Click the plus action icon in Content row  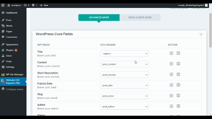pyautogui.click(x=171, y=64)
